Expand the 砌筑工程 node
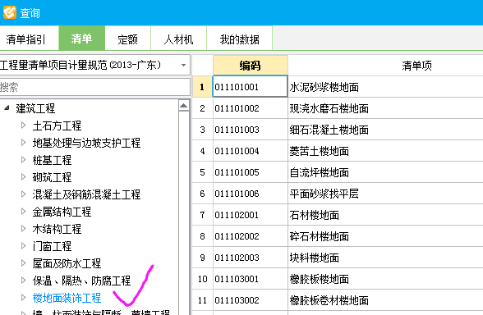The width and height of the screenshot is (483, 315). tap(23, 177)
